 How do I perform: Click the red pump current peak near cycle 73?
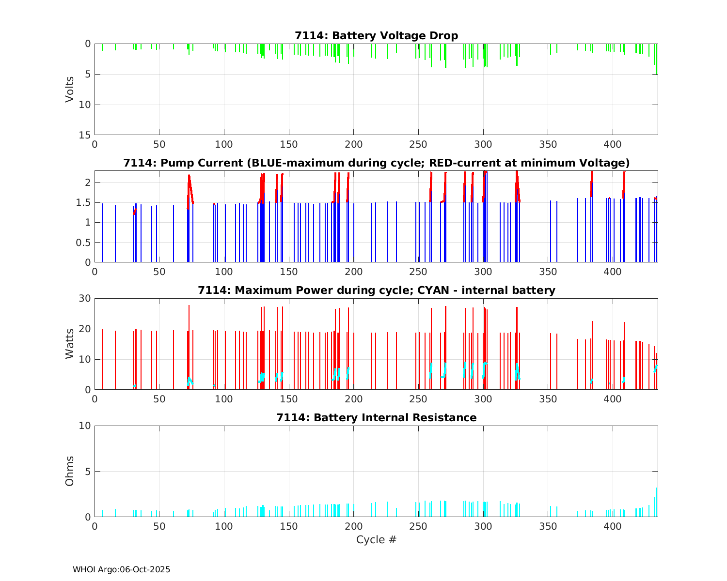[x=189, y=176]
